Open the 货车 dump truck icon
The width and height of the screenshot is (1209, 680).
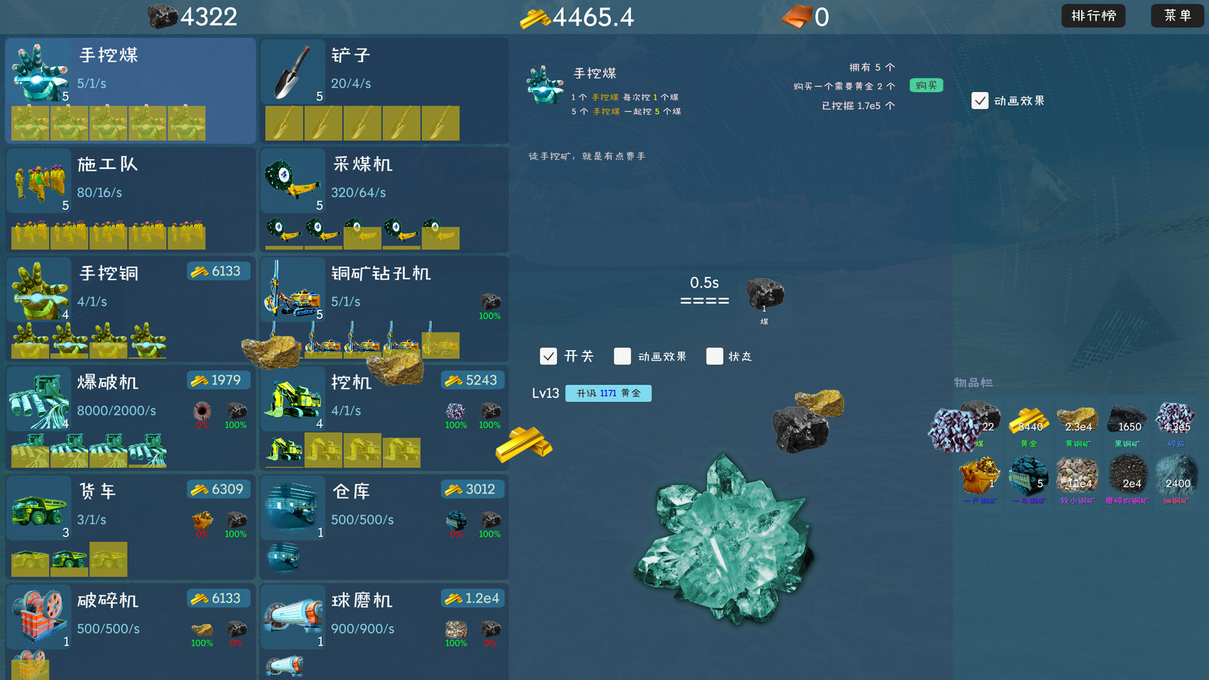(39, 508)
